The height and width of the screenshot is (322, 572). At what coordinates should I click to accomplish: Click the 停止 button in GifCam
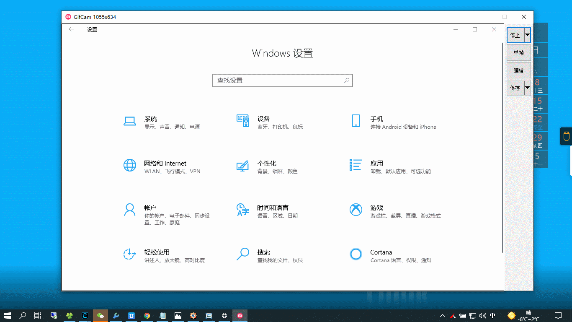pos(515,35)
